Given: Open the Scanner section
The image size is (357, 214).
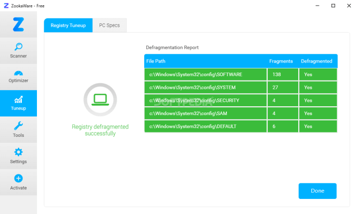Looking at the screenshot, I should click(18, 51).
